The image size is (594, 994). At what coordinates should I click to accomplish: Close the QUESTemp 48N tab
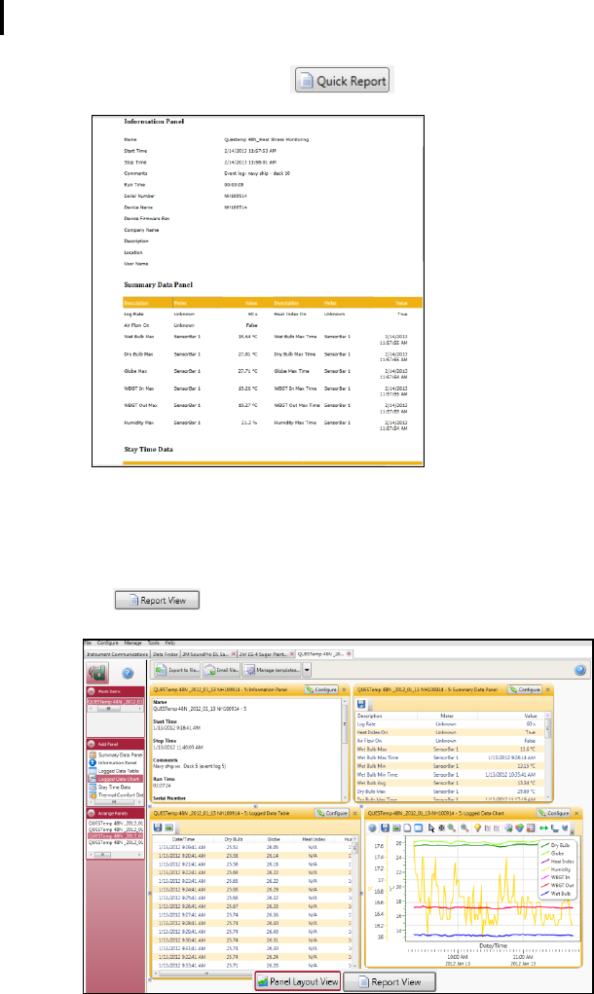point(349,653)
